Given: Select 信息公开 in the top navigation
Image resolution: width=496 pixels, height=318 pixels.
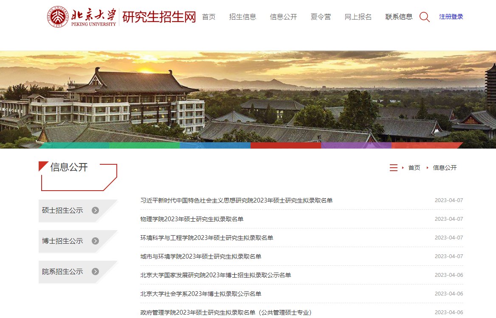Looking at the screenshot, I should click(x=283, y=17).
